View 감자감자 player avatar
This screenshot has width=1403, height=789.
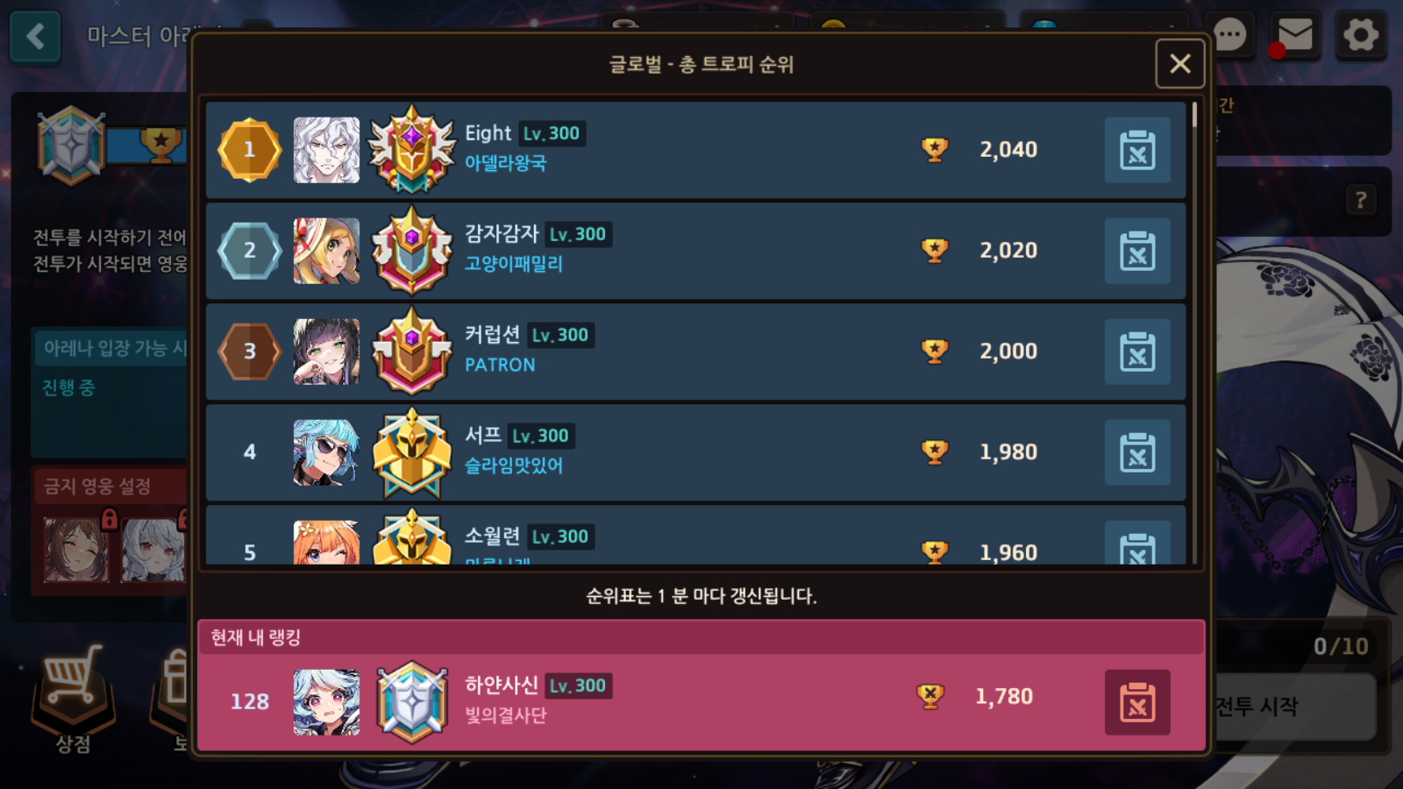326,251
